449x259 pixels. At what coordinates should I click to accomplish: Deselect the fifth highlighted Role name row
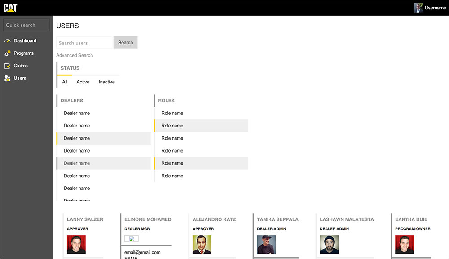click(201, 163)
